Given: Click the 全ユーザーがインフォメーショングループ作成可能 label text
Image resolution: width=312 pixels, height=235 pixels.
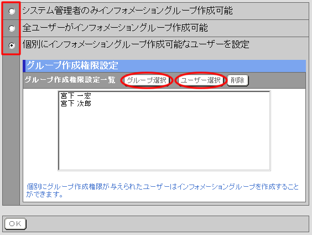Looking at the screenshot, I should [115, 28].
